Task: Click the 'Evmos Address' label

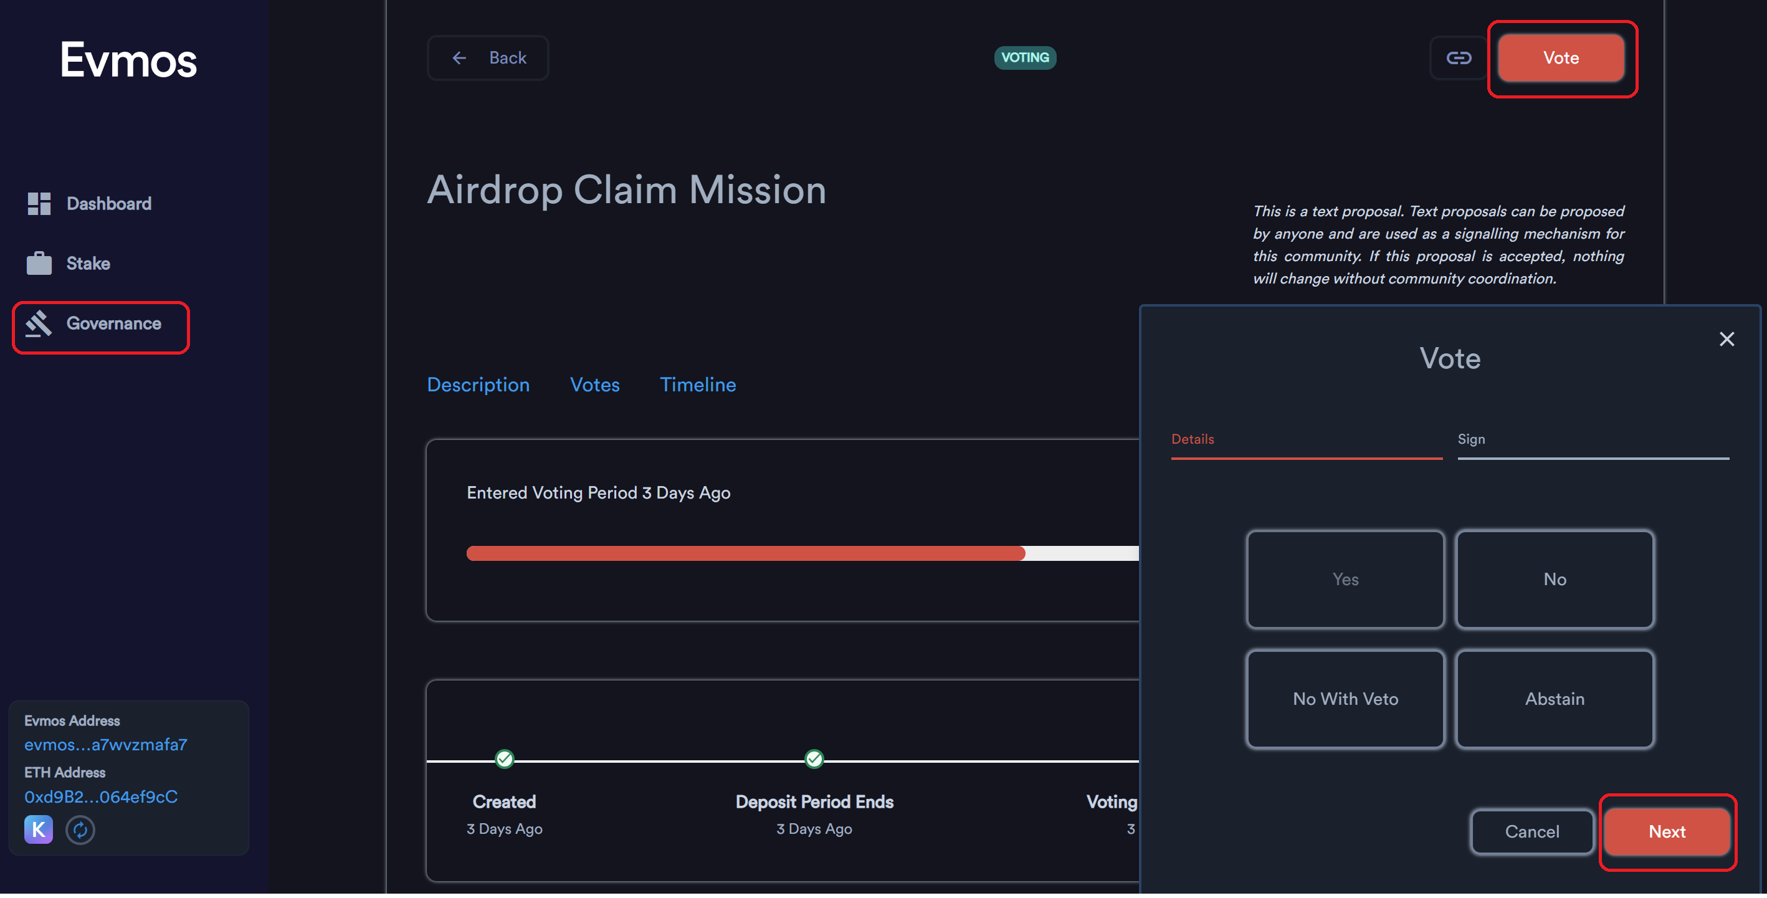Action: (x=72, y=721)
